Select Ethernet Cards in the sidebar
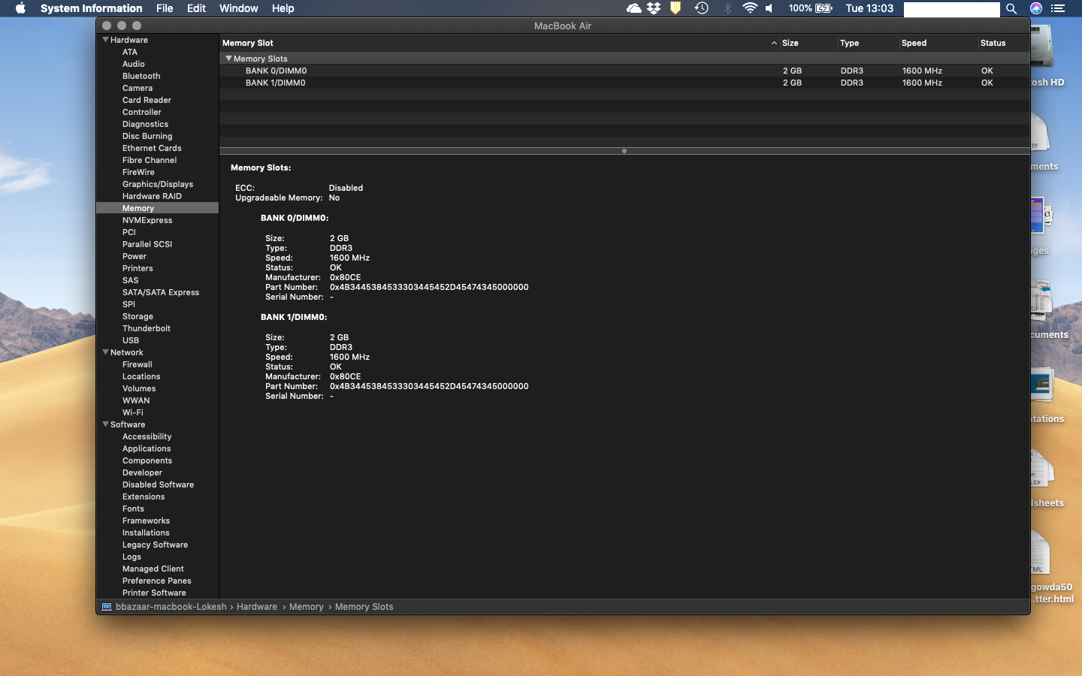This screenshot has width=1082, height=676. [152, 148]
